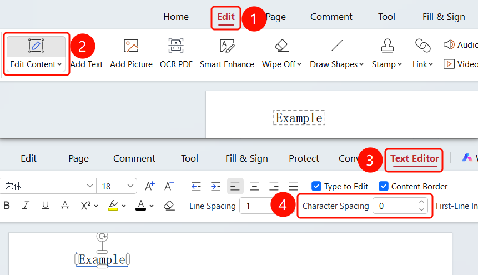Toggle bold formatting
This screenshot has width=478, height=275.
[x=7, y=206]
